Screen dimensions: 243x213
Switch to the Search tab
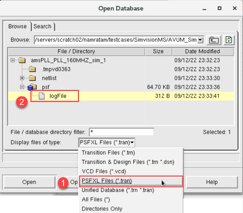coord(43,26)
